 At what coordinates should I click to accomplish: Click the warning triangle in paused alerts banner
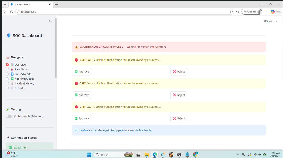click(x=76, y=47)
